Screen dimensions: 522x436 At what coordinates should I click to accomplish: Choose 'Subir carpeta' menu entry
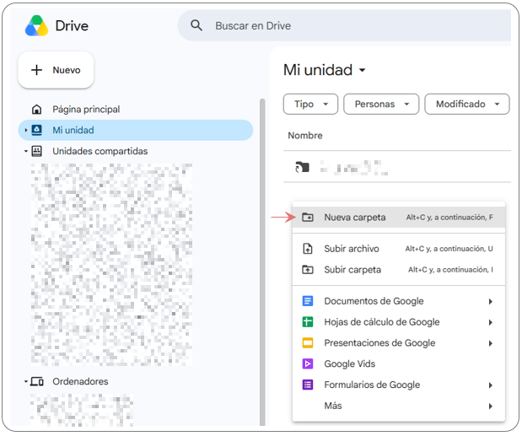click(x=399, y=270)
